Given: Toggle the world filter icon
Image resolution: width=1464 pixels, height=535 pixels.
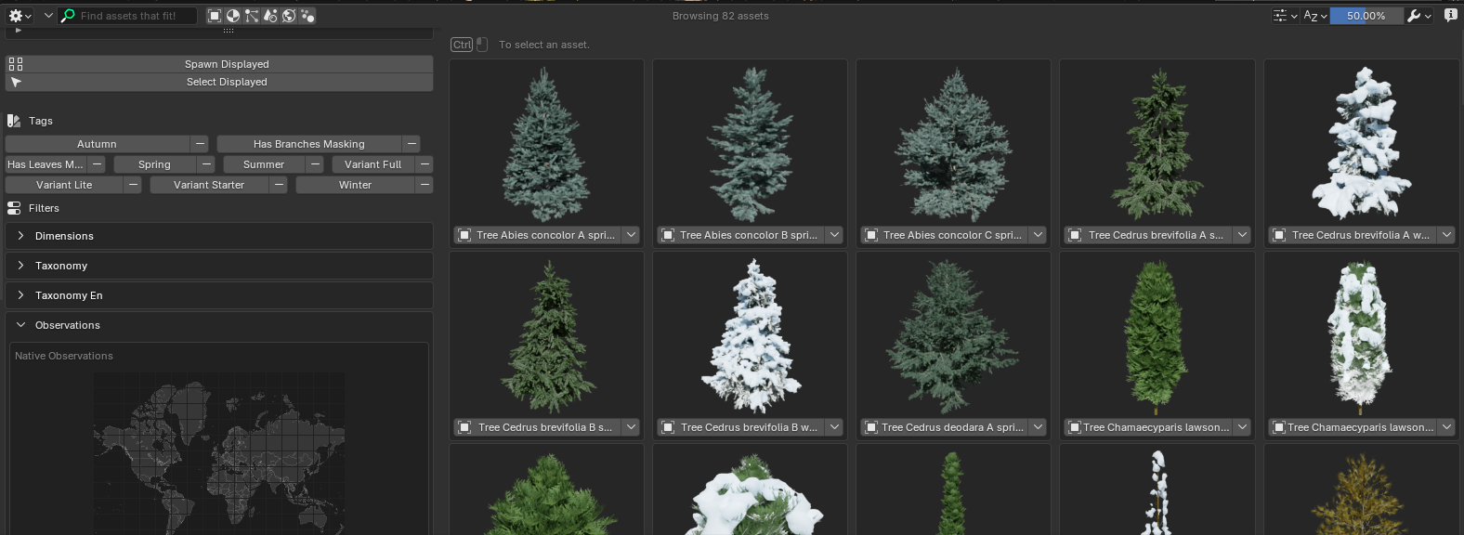Looking at the screenshot, I should (289, 16).
